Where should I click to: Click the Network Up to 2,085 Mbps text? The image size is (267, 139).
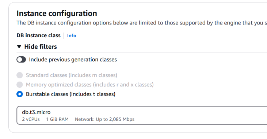104,119
